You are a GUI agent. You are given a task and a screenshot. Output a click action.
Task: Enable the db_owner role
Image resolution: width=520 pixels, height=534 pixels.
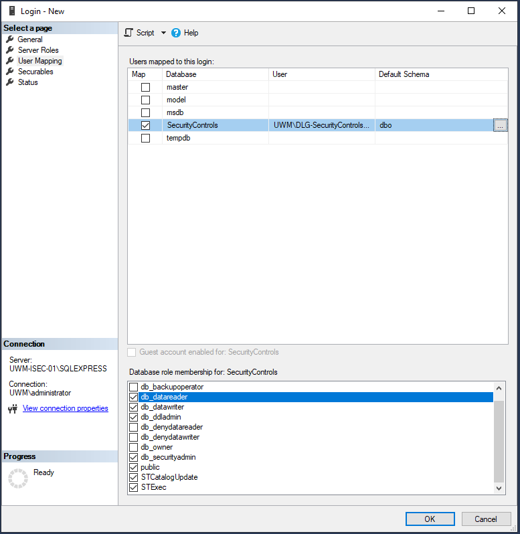[x=133, y=447]
